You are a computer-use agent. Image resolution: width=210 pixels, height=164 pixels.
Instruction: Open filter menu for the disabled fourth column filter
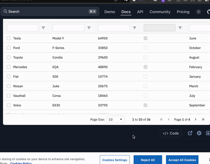point(180,28)
